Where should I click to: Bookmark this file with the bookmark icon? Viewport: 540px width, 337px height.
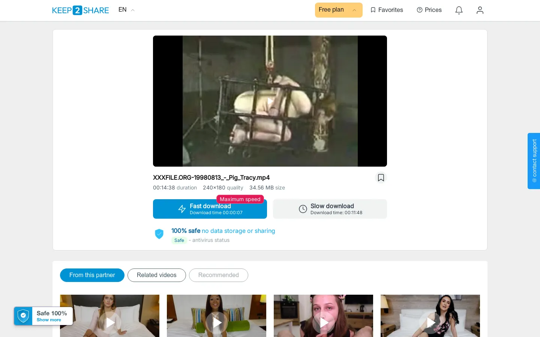pos(381,177)
